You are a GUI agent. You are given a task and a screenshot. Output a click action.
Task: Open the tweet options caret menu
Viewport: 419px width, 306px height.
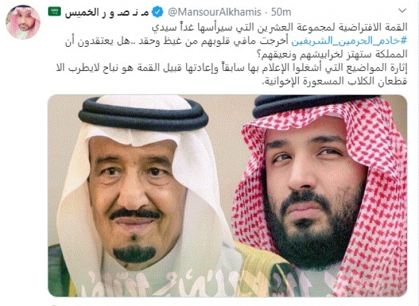pos(402,11)
